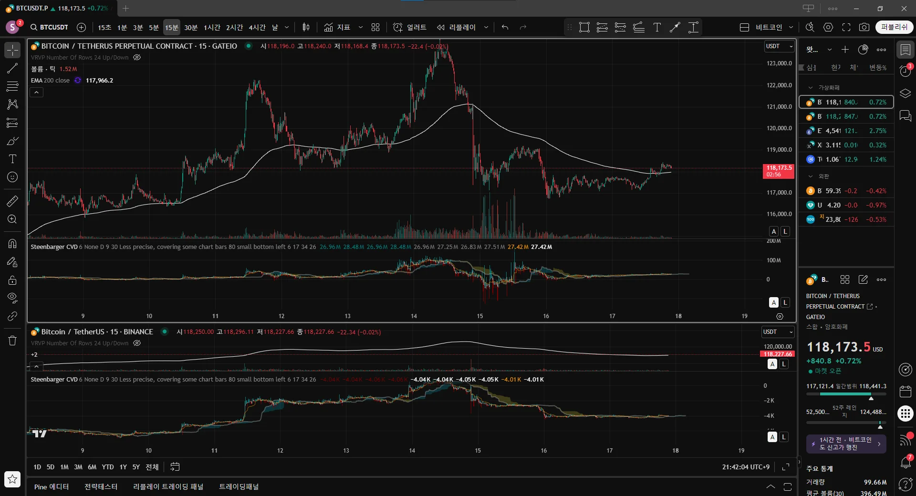
Task: Collapse the 가상화폐 watchlist section
Action: pos(810,88)
